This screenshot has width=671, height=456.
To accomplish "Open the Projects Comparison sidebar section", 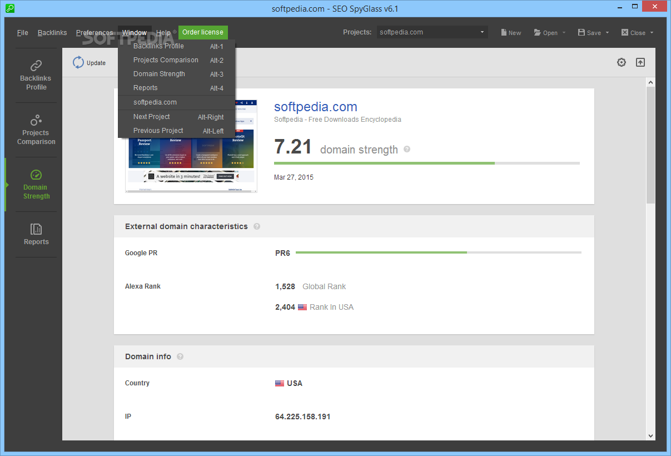I will point(36,130).
